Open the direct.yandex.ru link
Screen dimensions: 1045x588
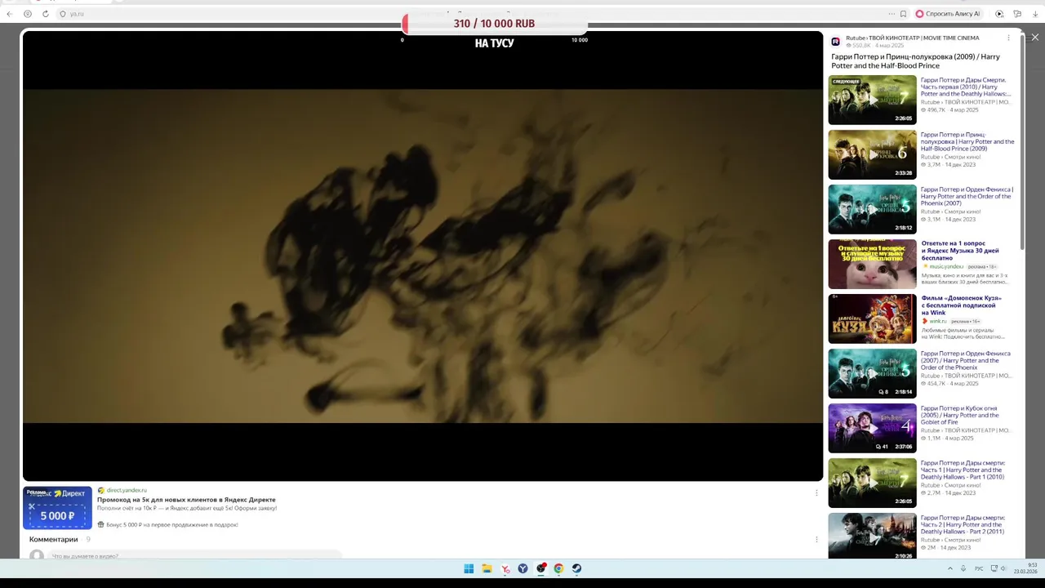(x=127, y=490)
